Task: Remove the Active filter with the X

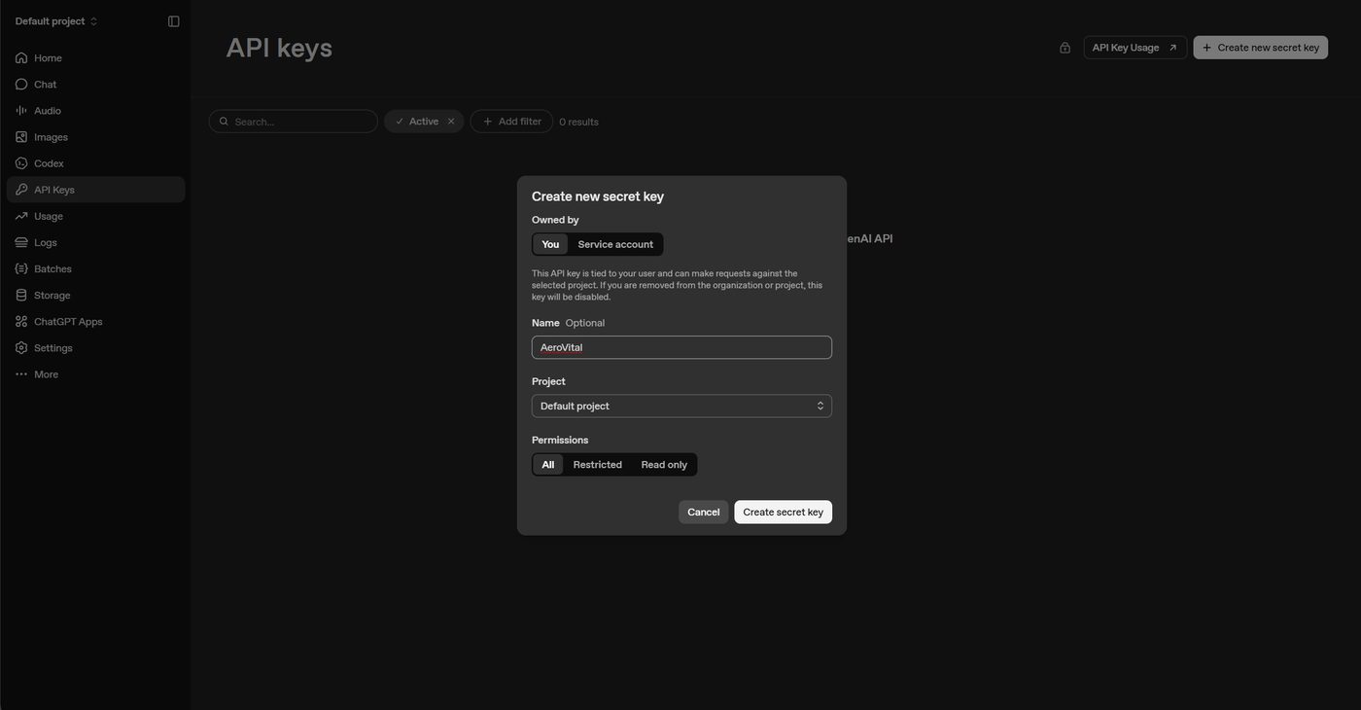Action: [x=451, y=122]
